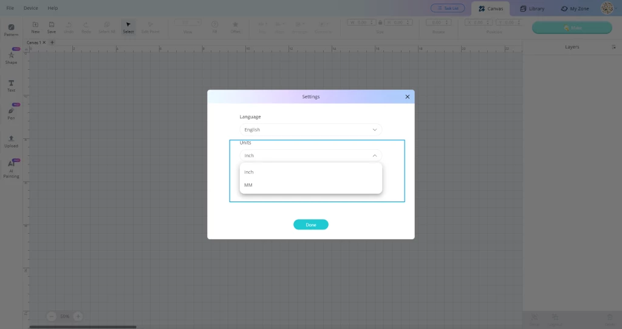622x329 pixels.
Task: Click the Y position field
Action: point(508,22)
